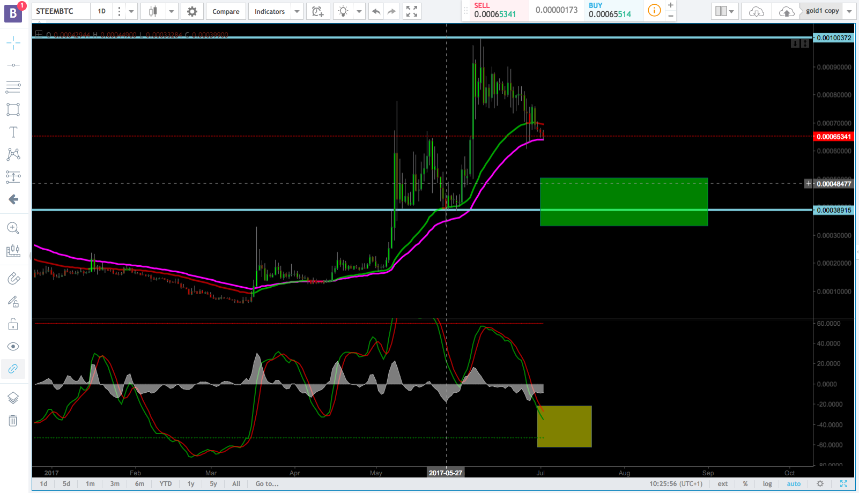Click the olive rectangle on indicator pane

tap(565, 427)
